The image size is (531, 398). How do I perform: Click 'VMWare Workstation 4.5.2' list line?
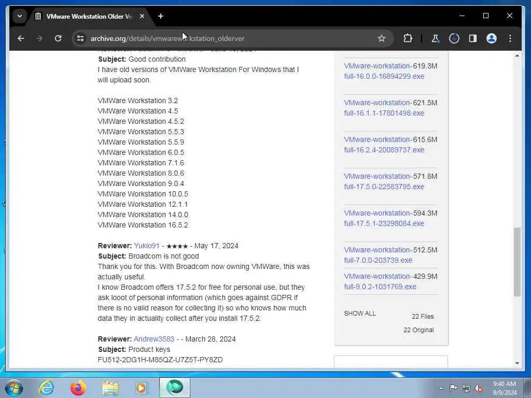point(141,121)
